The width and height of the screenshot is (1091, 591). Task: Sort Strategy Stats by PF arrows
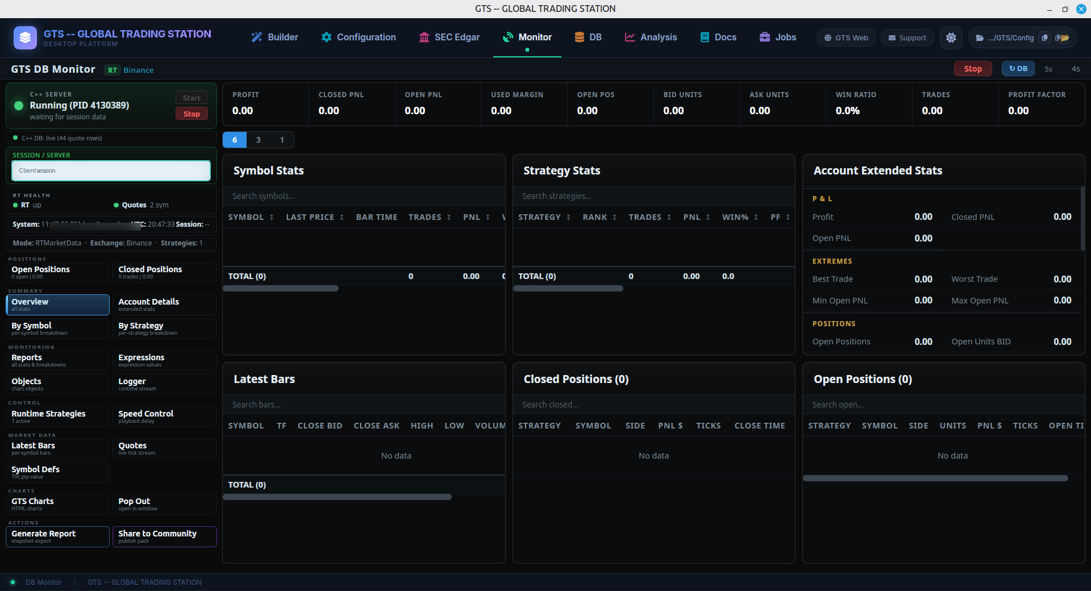tap(788, 218)
